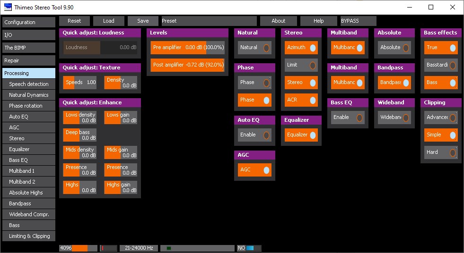
Task: Adjust the Post amplifier slider
Action: (x=188, y=65)
